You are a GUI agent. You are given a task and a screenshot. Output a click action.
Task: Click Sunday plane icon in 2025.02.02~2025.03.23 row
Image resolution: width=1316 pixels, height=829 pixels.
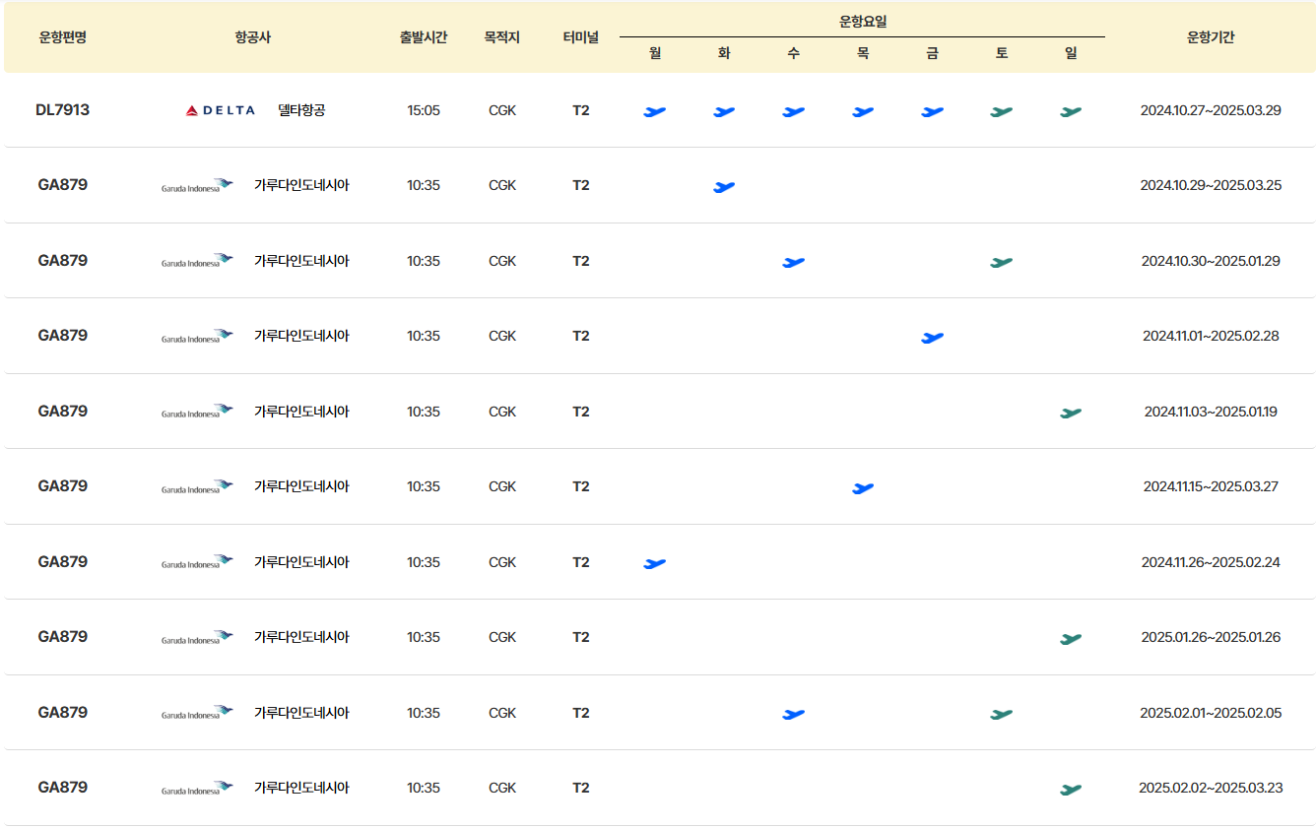tap(1071, 790)
